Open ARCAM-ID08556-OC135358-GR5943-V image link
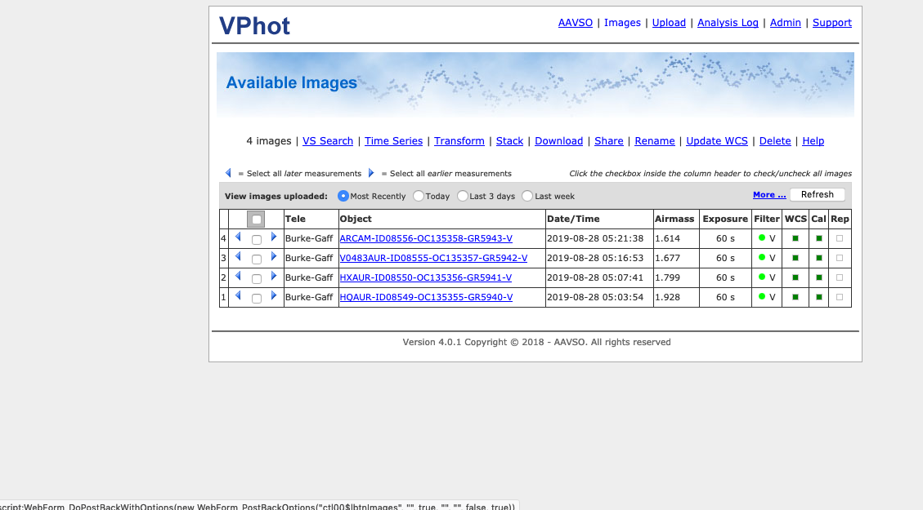 [x=425, y=238]
